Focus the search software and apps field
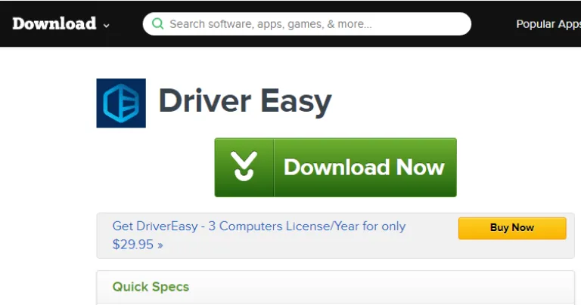 (x=307, y=24)
